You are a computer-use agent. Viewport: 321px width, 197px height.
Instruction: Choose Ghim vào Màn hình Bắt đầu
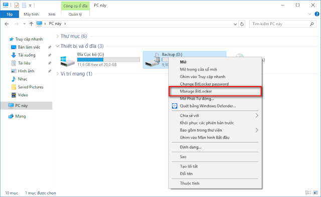pyautogui.click(x=215, y=137)
